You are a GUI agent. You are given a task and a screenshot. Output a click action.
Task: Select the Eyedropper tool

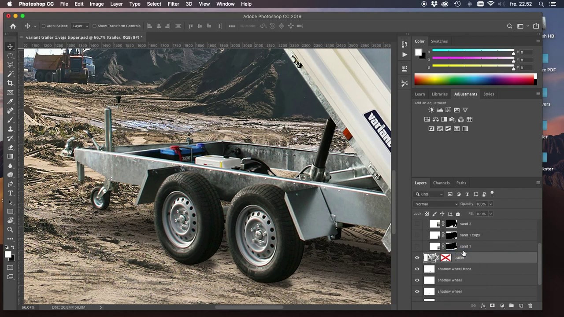tap(10, 101)
